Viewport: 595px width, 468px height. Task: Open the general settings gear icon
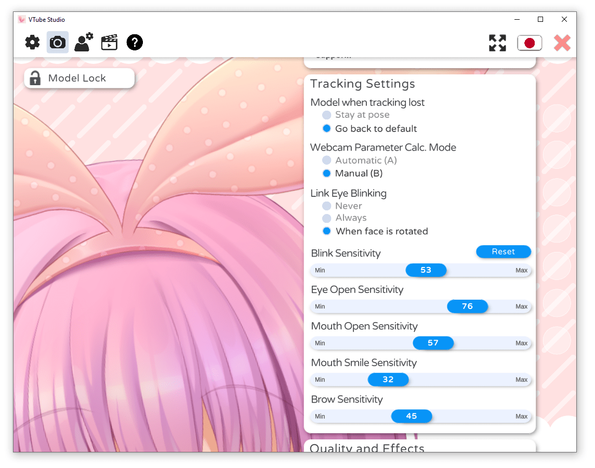pos(32,43)
